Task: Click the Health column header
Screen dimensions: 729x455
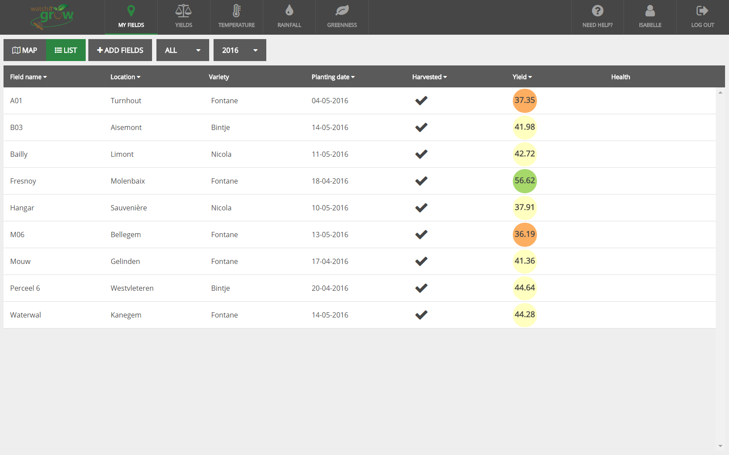Action: click(x=620, y=77)
